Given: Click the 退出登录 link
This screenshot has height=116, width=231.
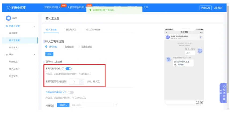Looking at the screenshot, I should (218, 8).
